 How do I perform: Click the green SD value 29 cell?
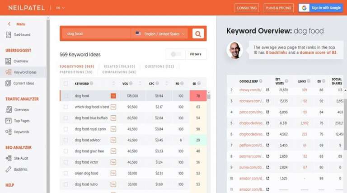198,140
